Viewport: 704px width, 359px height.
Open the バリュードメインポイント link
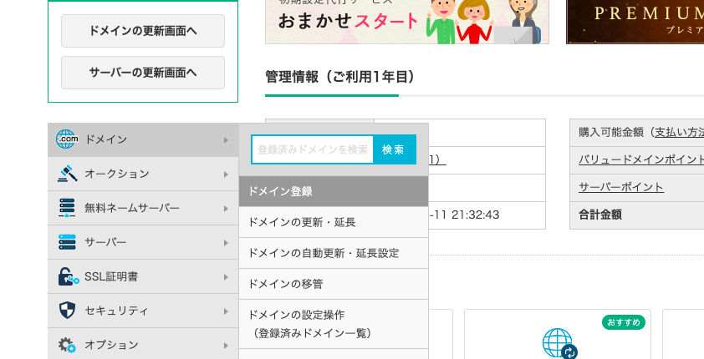(x=640, y=159)
